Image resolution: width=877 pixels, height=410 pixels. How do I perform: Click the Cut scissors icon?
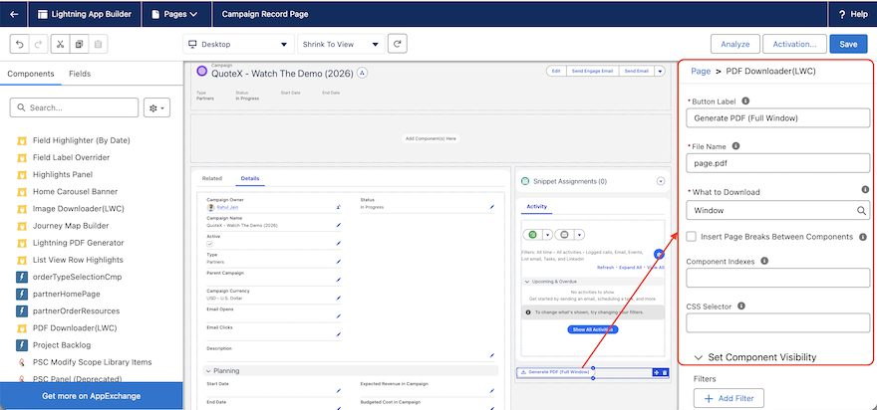61,44
